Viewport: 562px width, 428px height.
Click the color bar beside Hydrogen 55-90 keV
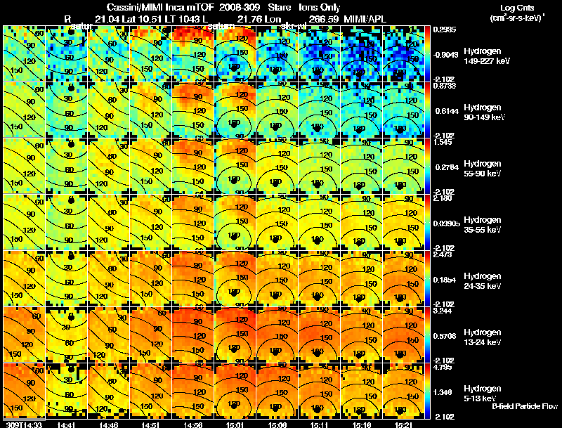pos(427,166)
